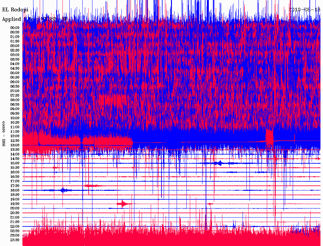Select the 03:00 time label
This screenshot has height=246, width=323.
pos(15,55)
